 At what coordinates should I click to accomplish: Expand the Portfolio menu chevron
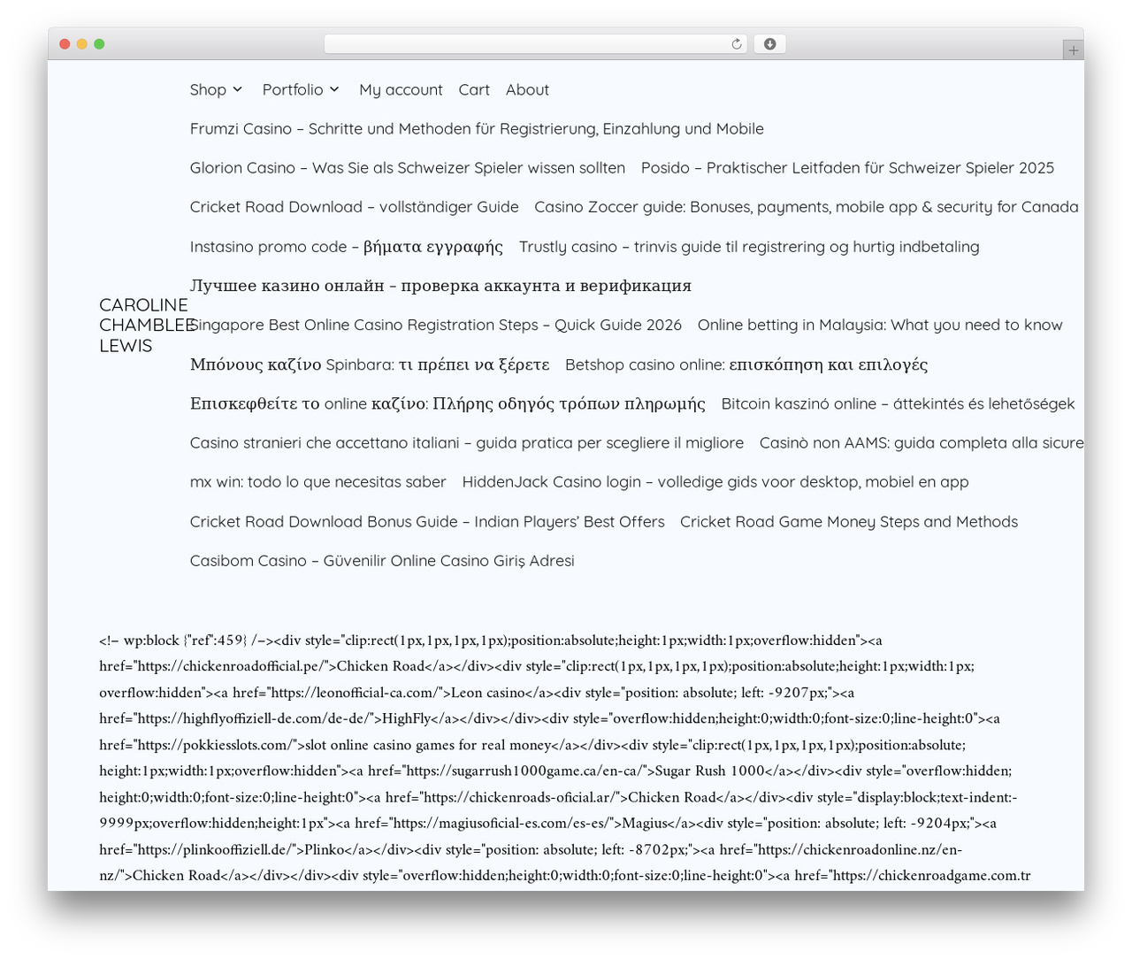point(334,89)
